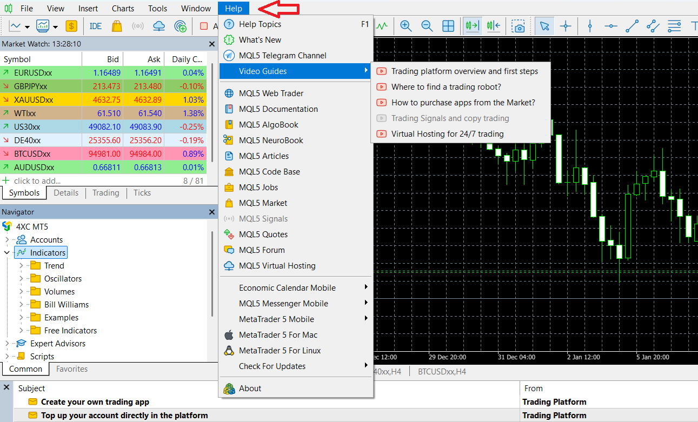The image size is (698, 422).
Task: Click 'click to add...' symbol field
Action: coord(37,181)
